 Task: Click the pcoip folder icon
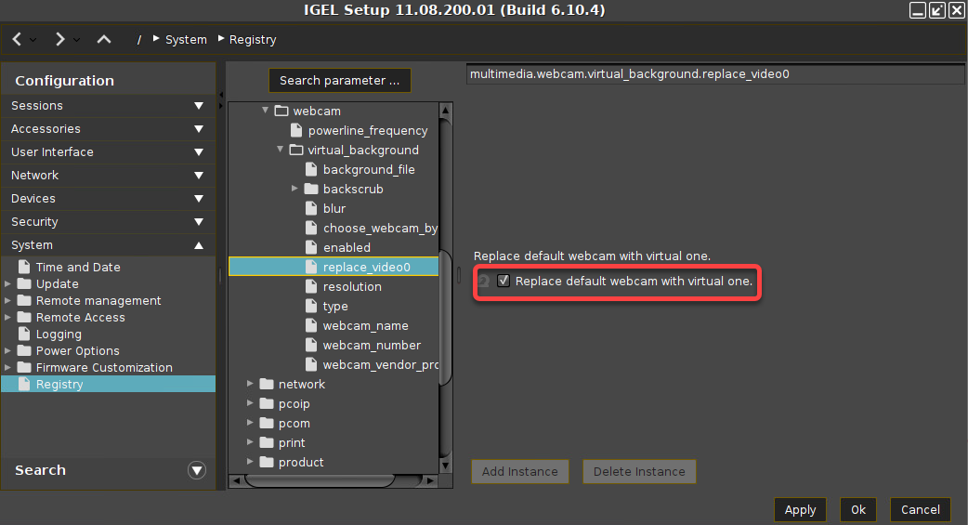[267, 404]
